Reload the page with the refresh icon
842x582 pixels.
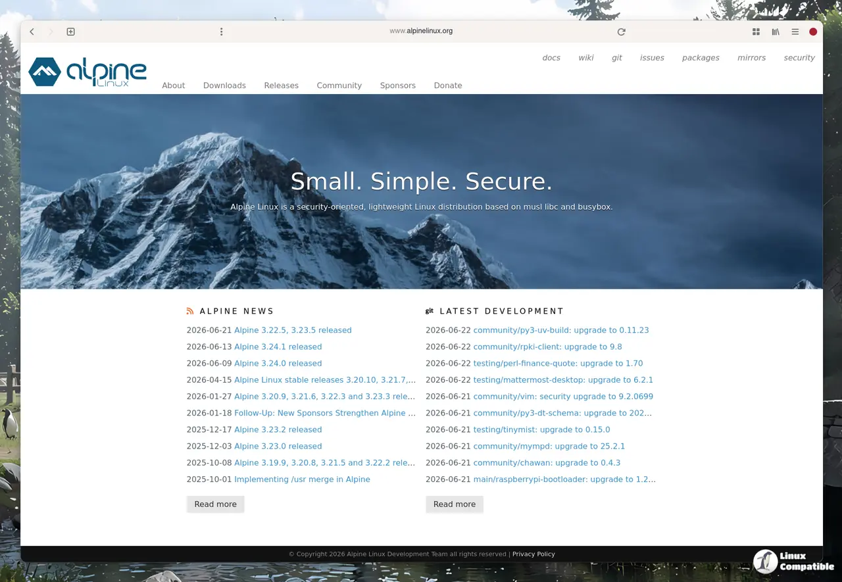[621, 32]
